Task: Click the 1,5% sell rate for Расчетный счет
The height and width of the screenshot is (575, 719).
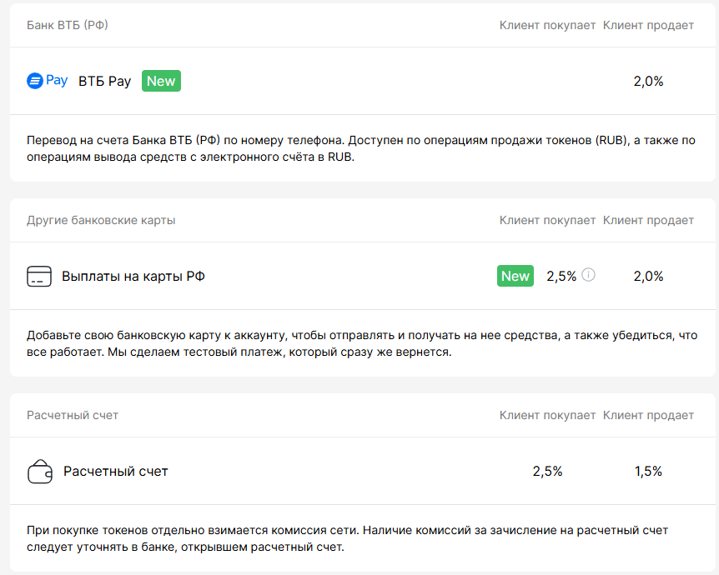Action: point(648,472)
